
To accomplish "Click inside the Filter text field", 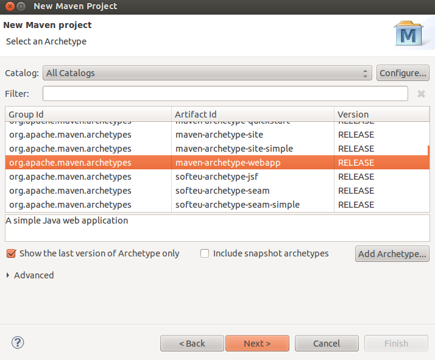I will 225,94.
